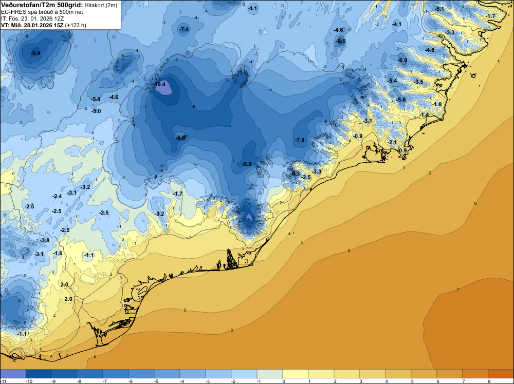Click the -1.8 temperature label
The width and height of the screenshot is (514, 384).
click(x=436, y=104)
